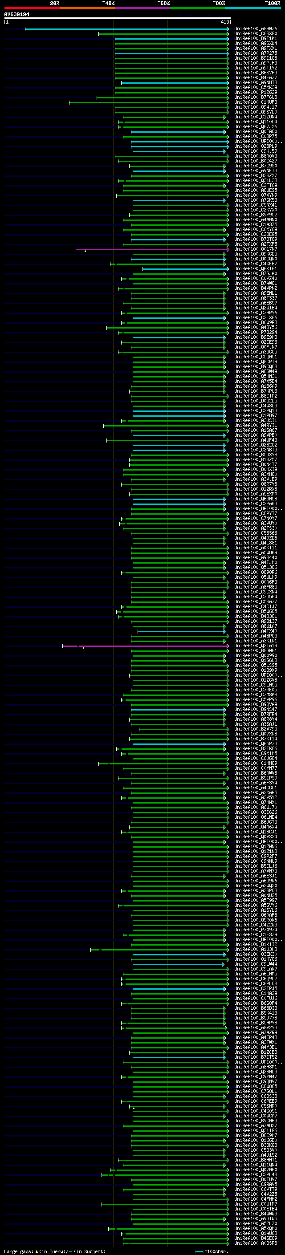Open hit UniRef100_Q8R7Y8
The image size is (285, 1255).
256,484
